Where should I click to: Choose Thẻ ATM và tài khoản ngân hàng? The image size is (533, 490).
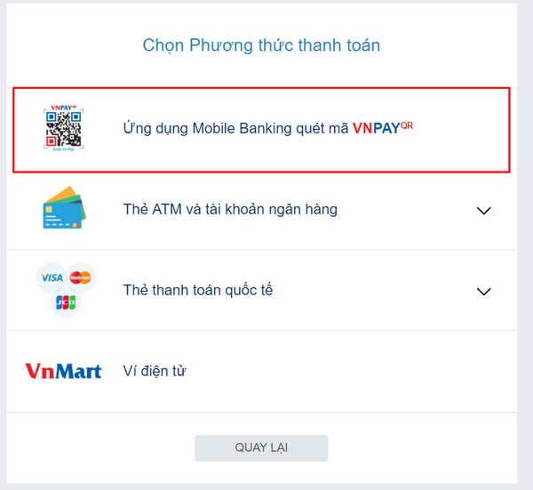(x=261, y=209)
